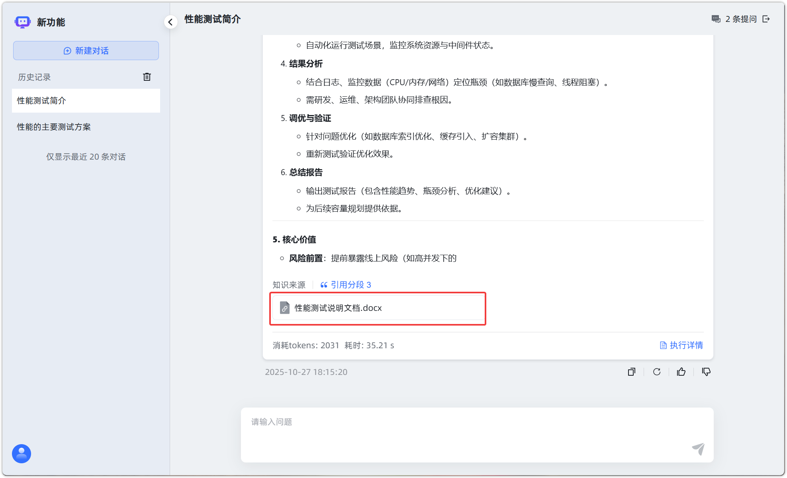Collapse the chat with the back arrow

point(170,22)
